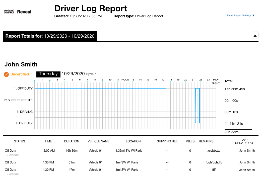This screenshot has height=179, width=261.
Task: Click the John Smith driver name heading
Action: click(x=21, y=64)
